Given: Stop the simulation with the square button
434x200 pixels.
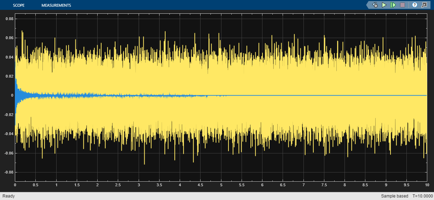Looking at the screenshot, I should pyautogui.click(x=403, y=5).
